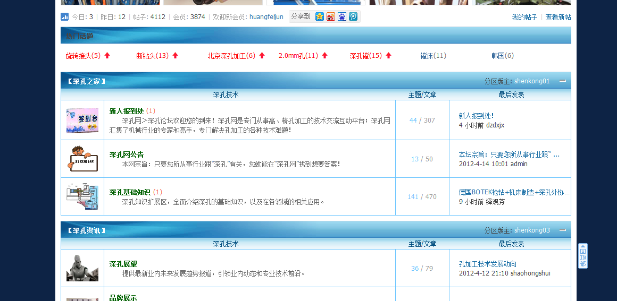Open the 【深孔资讯】 category heading
617x301 pixels.
coord(87,230)
